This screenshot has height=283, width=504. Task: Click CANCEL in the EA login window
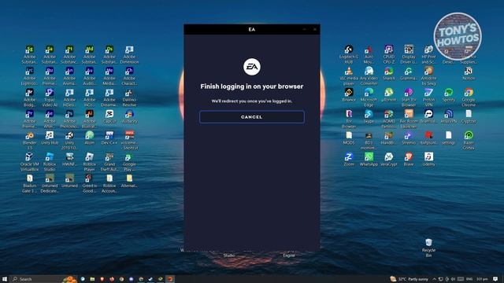[x=252, y=117]
